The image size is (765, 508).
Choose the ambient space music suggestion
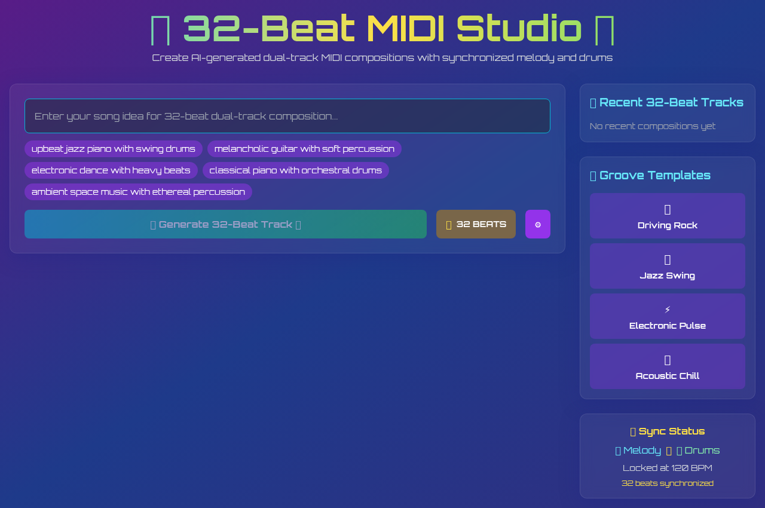138,191
